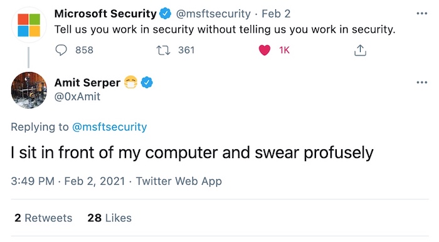Retweet the Microsoft Security tweet
Viewport: 439px width, 242px height.
click(x=163, y=50)
